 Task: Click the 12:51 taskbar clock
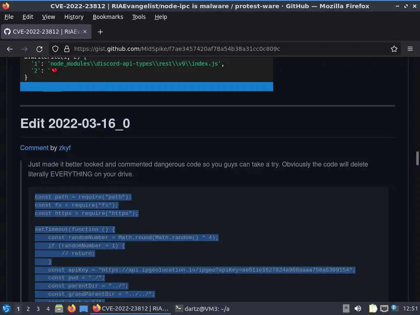pos(410,308)
